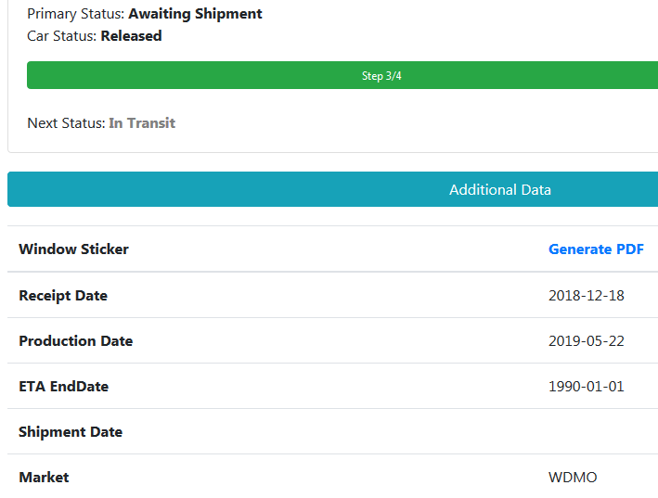Click the ETA EndDate label
This screenshot has height=498, width=658.
point(63,386)
